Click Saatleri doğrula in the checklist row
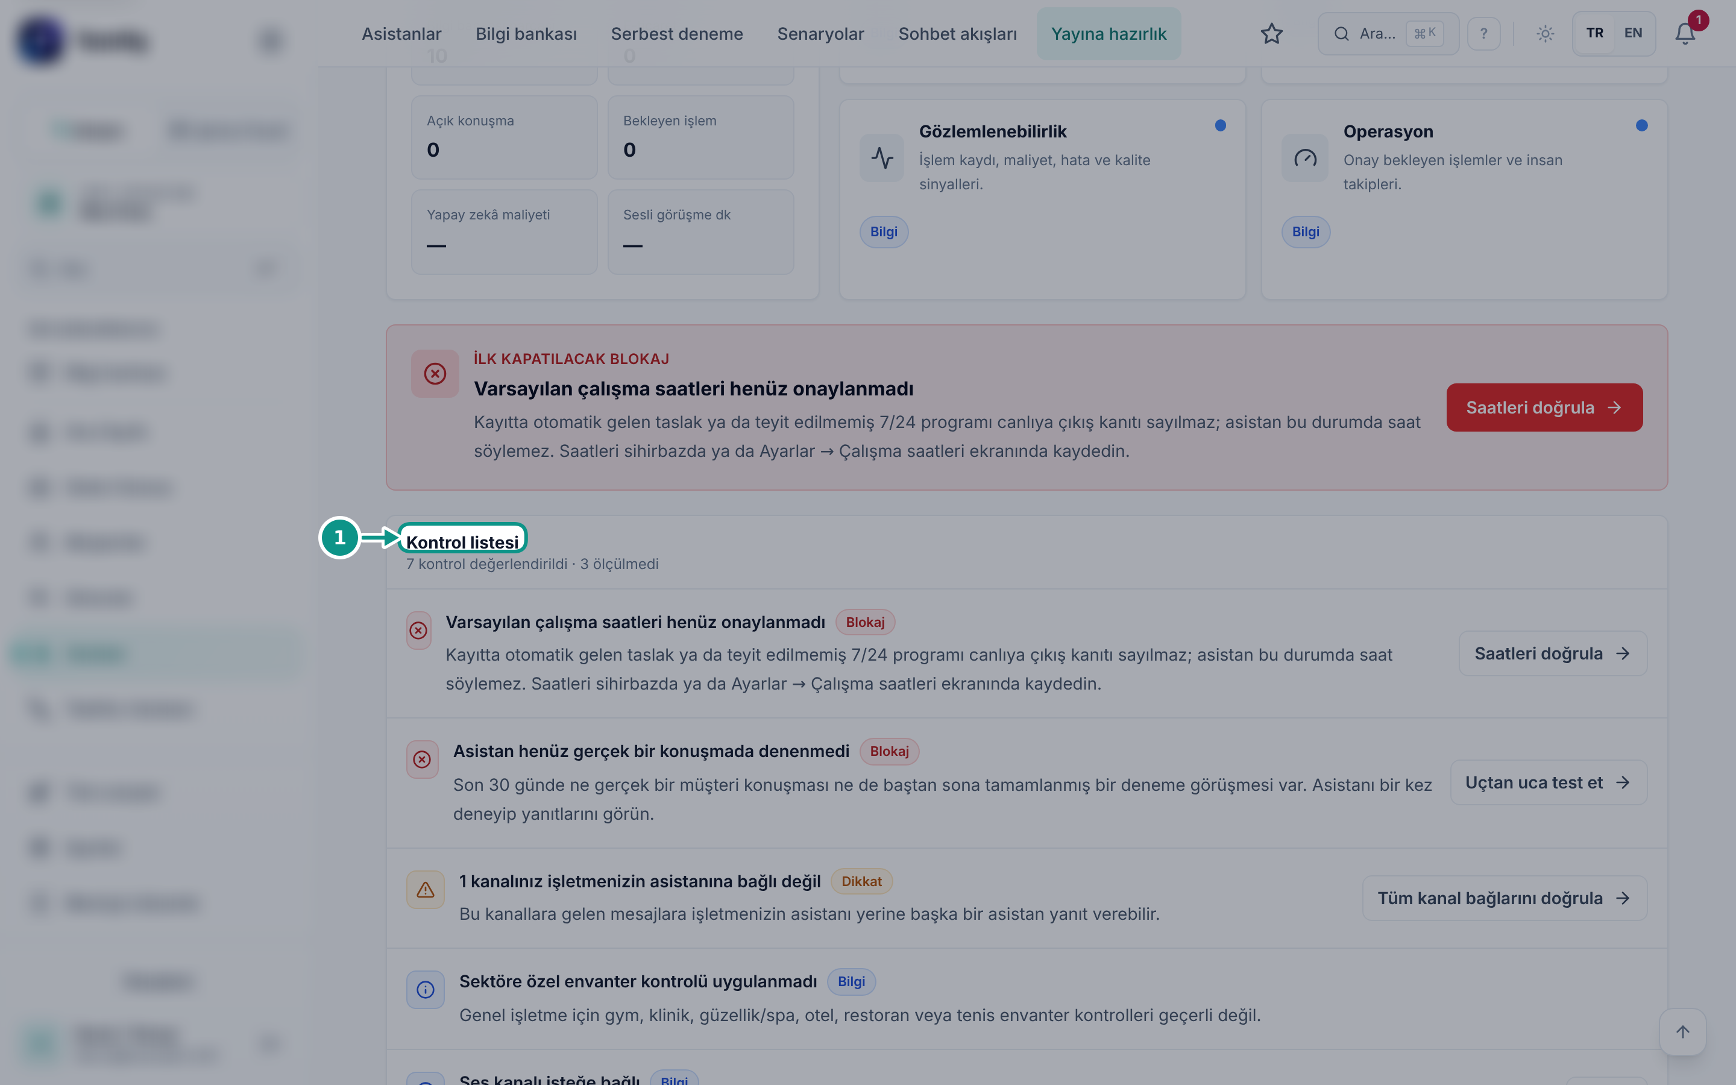This screenshot has width=1736, height=1085. [1552, 653]
